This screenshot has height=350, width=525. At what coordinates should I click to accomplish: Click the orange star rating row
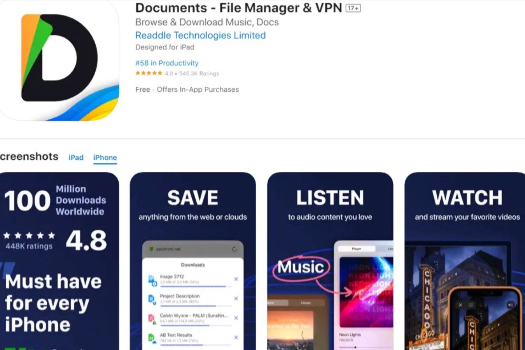(x=149, y=73)
